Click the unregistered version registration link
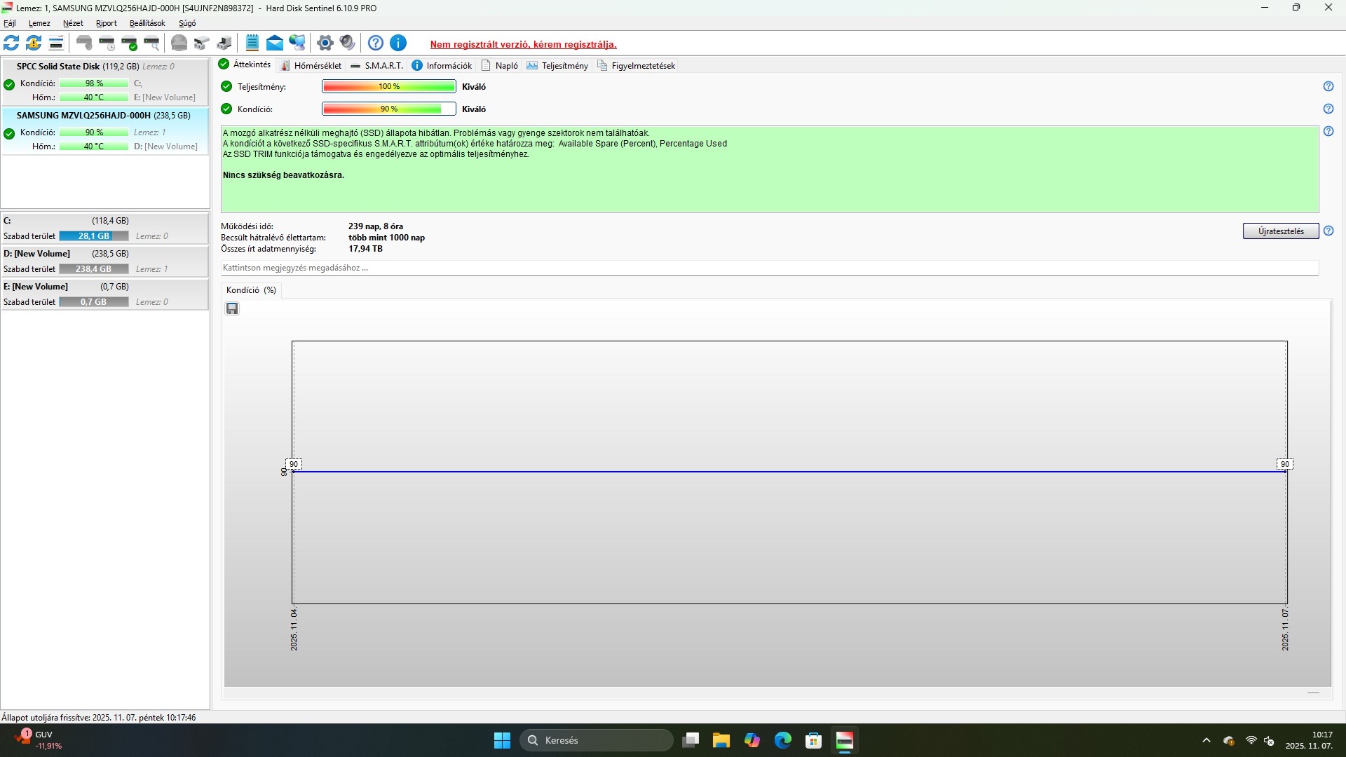1346x757 pixels. [x=523, y=44]
